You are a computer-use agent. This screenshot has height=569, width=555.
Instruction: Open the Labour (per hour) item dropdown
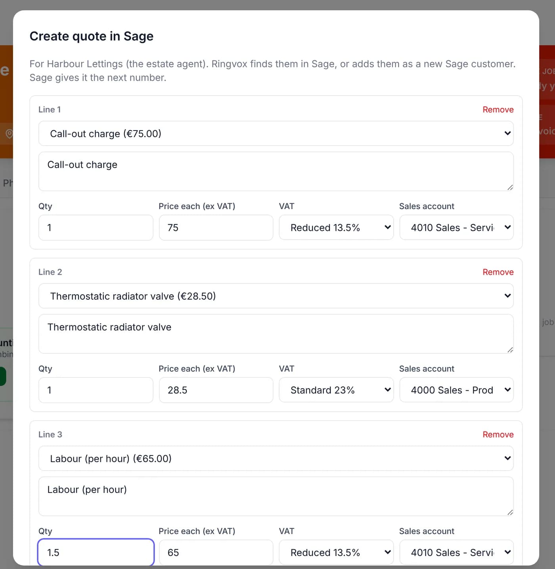click(276, 458)
